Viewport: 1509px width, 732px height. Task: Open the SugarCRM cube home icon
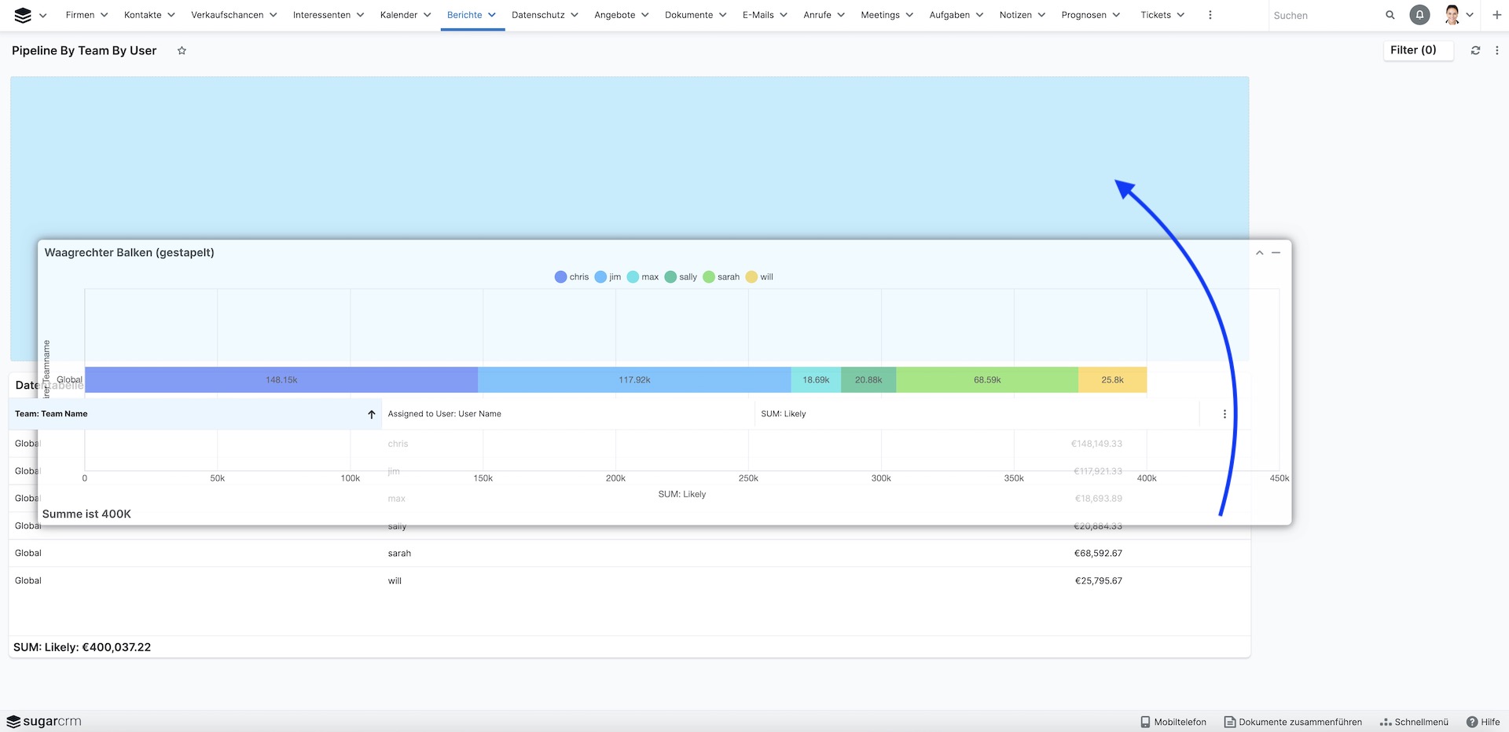click(23, 15)
